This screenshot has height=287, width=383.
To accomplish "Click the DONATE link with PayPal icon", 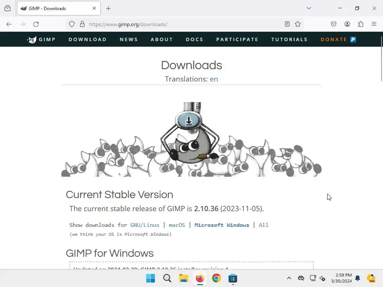I will [x=338, y=39].
